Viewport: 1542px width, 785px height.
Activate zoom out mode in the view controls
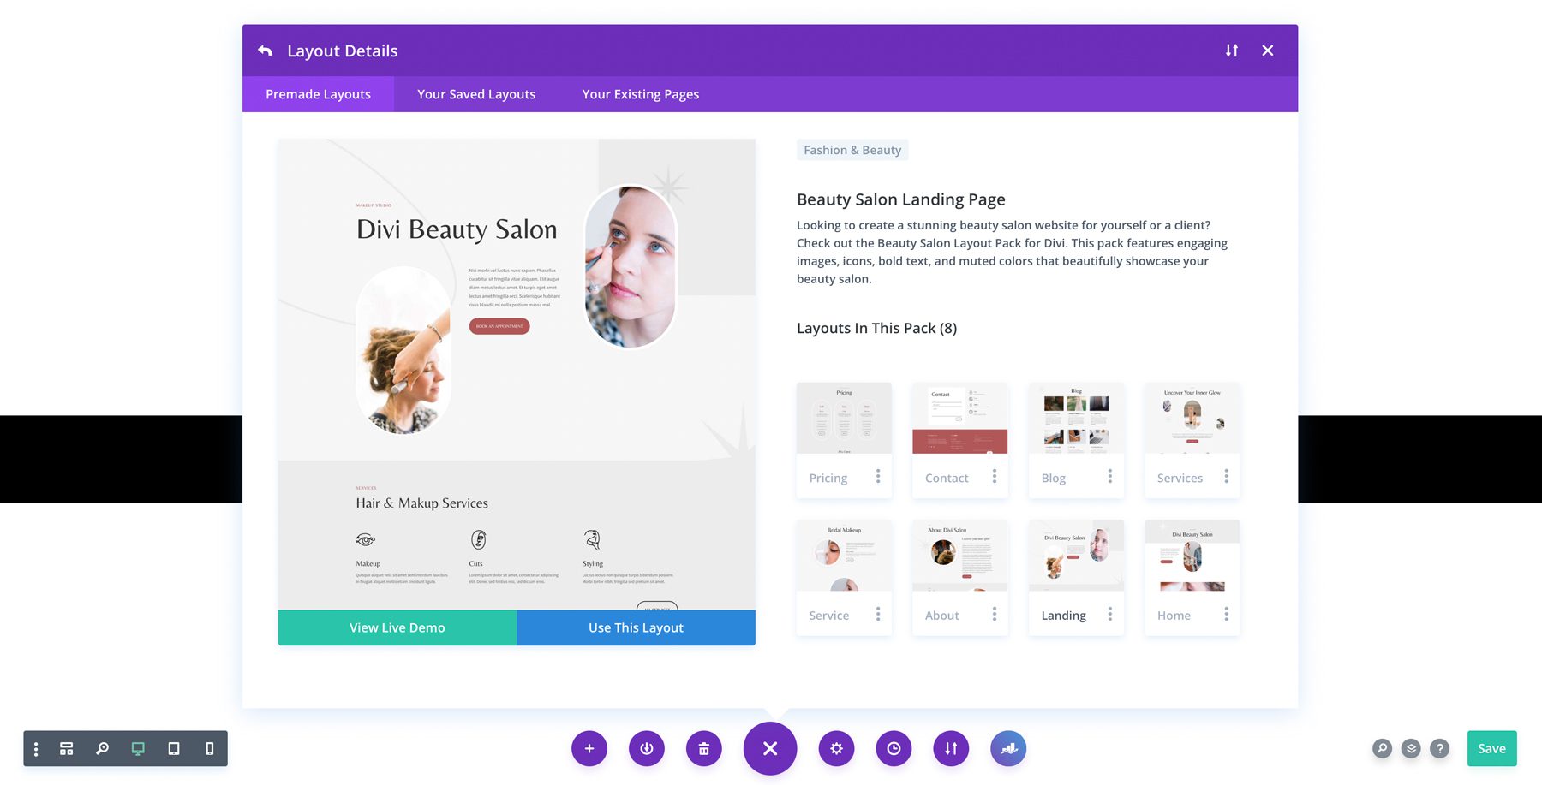[102, 748]
